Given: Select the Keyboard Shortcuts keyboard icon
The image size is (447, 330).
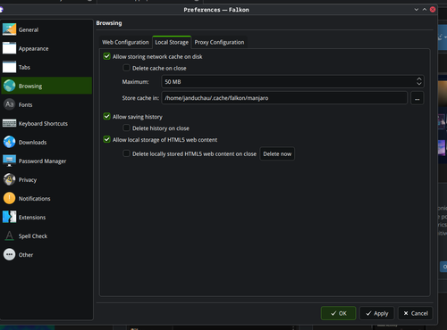Looking at the screenshot, I should 9,123.
